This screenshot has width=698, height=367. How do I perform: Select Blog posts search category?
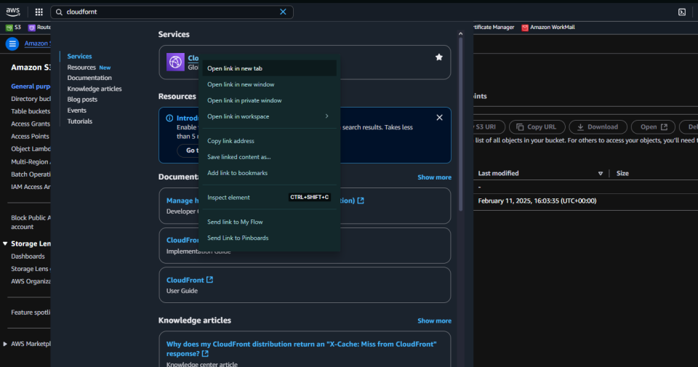tap(82, 100)
